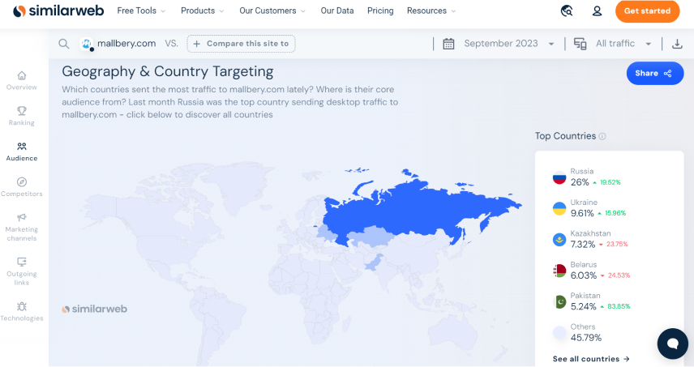Viewport: 694px width, 367px height.
Task: Open Audience section in sidebar
Action: click(x=22, y=151)
